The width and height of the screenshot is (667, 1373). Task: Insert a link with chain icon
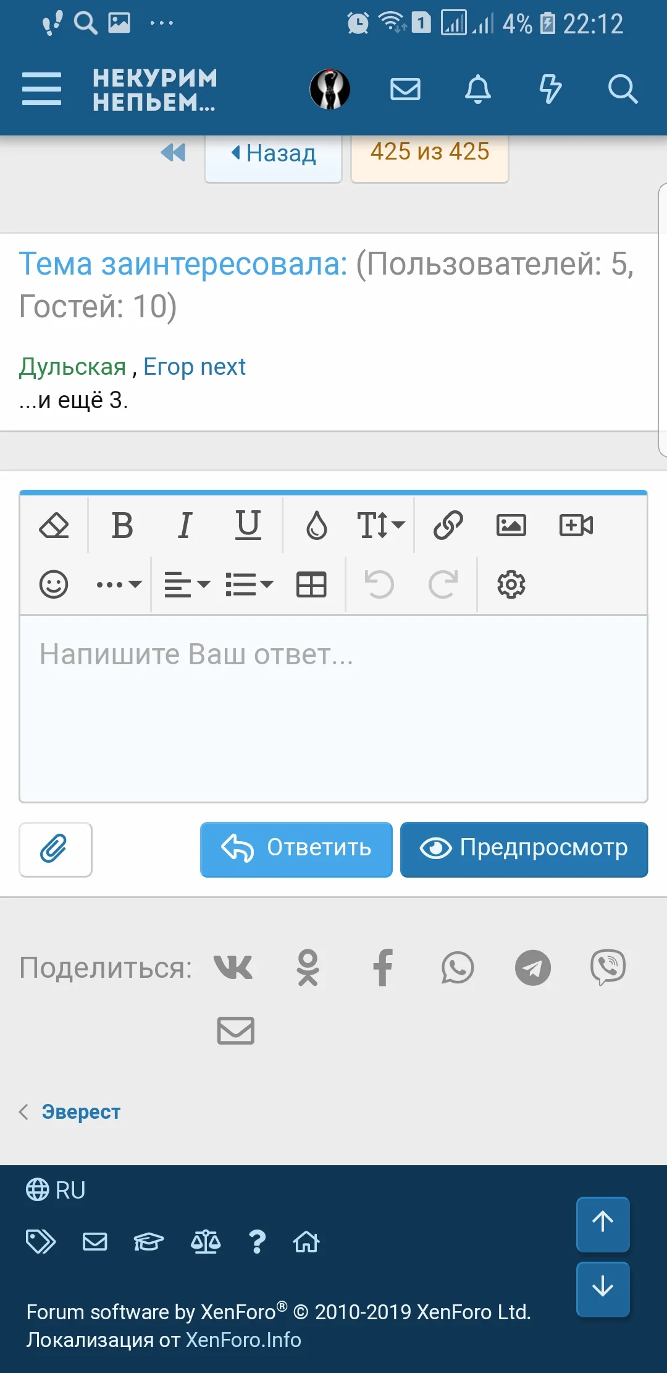[448, 526]
